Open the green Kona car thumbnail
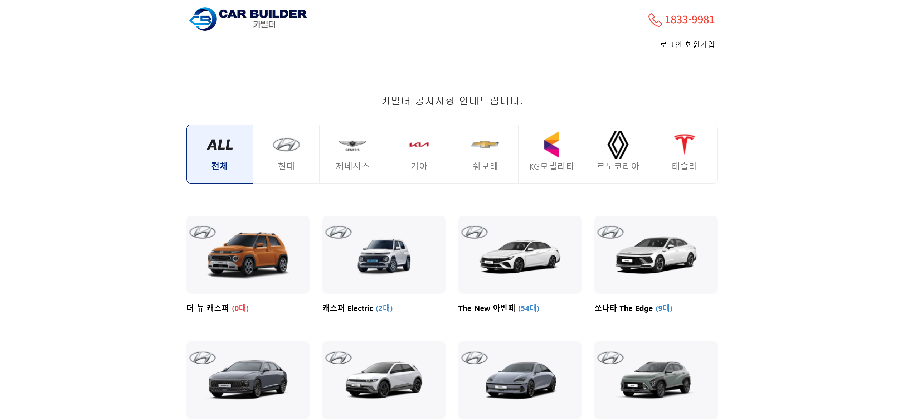Viewport: 905px width, 419px height. tap(656, 380)
